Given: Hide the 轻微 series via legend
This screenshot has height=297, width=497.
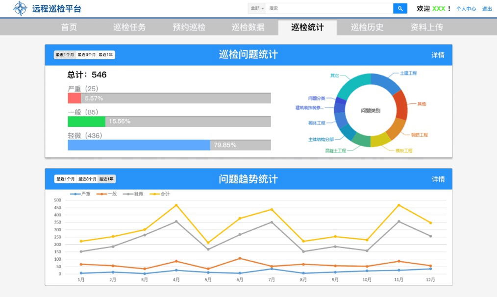Looking at the screenshot, I should click(x=128, y=194).
